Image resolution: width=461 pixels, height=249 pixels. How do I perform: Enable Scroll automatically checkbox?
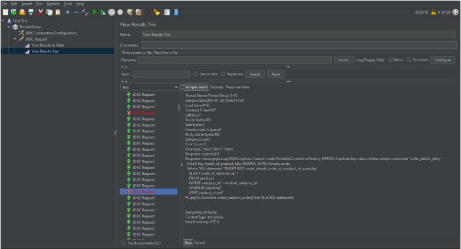point(124,243)
